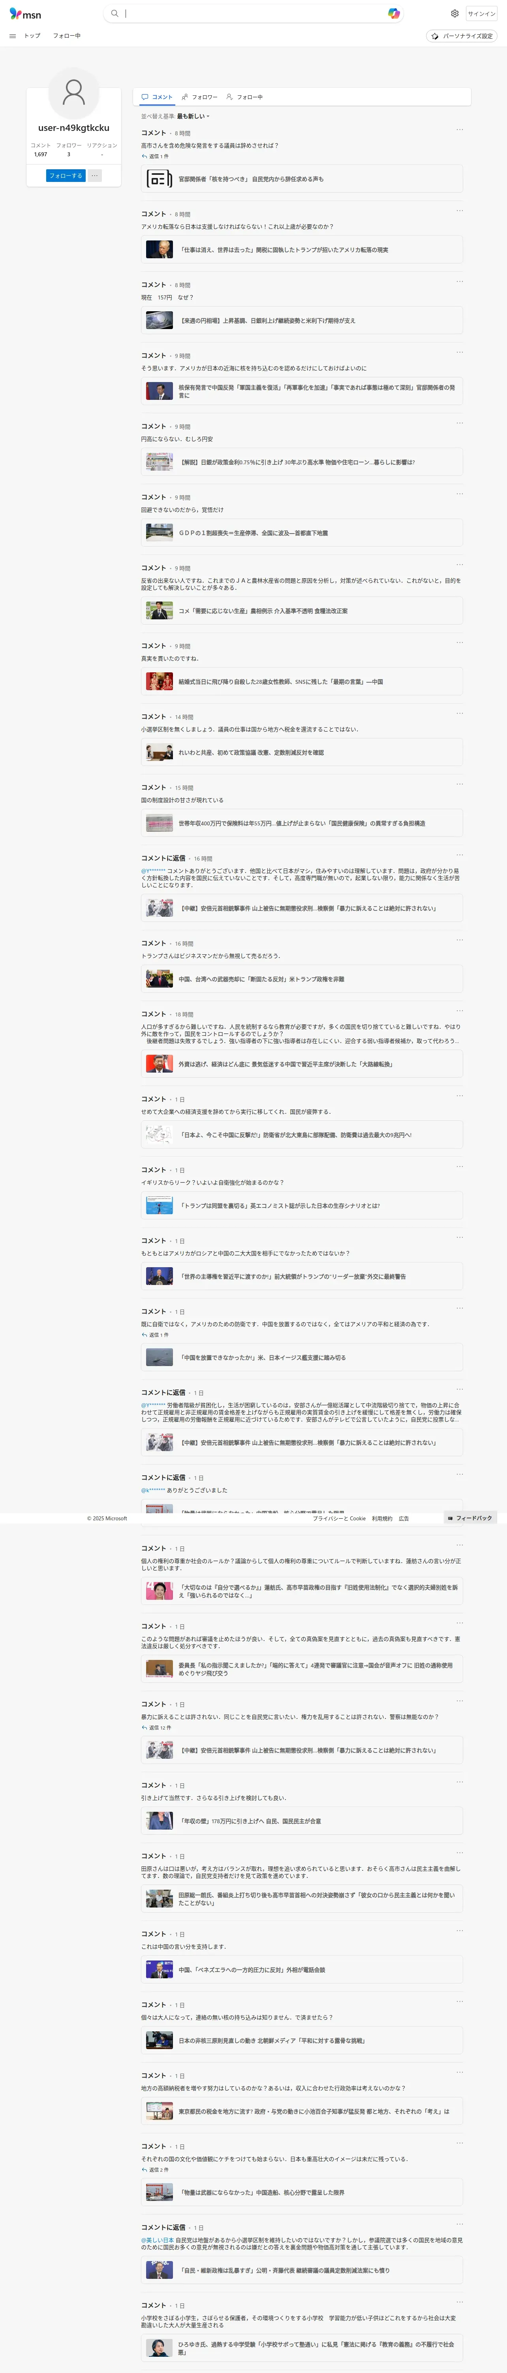
Task: Open options for 小選挙区制を無くしましょう comment
Action: 459,713
